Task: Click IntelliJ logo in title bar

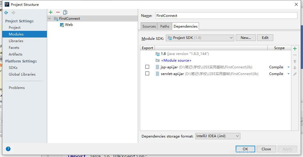Action: click(7, 4)
